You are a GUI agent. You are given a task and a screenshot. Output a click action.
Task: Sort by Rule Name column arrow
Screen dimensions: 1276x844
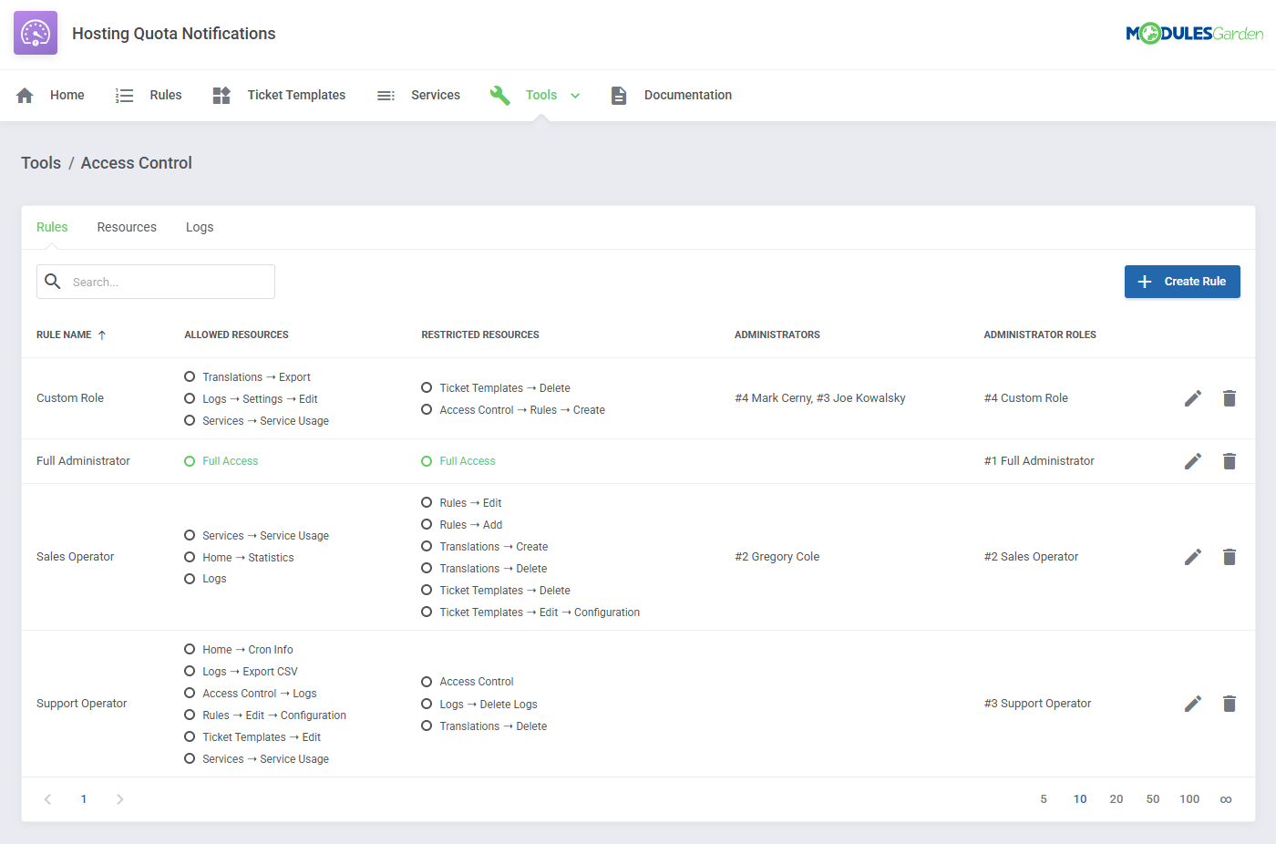[x=102, y=335]
